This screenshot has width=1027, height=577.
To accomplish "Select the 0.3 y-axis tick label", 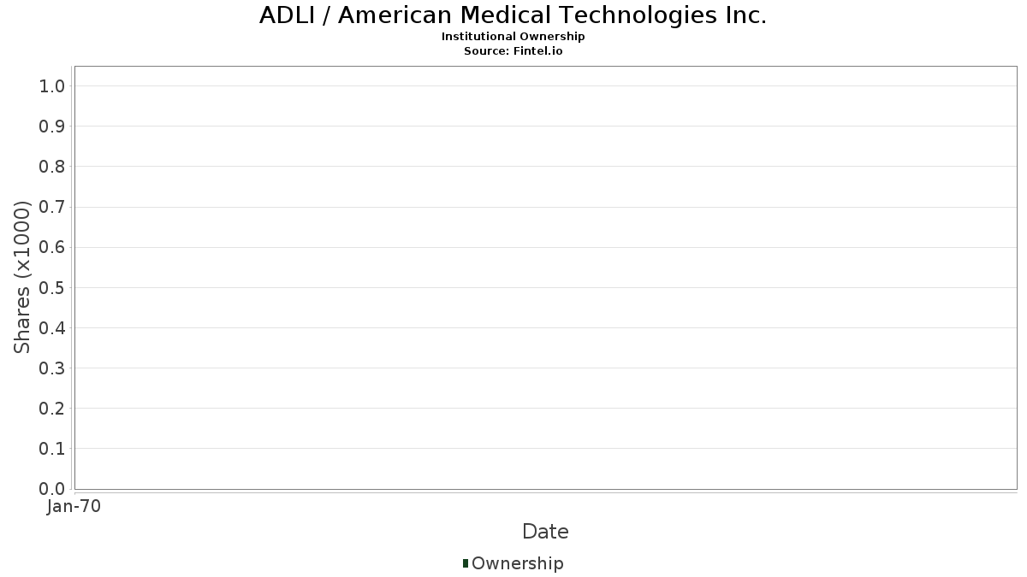I will pos(52,368).
